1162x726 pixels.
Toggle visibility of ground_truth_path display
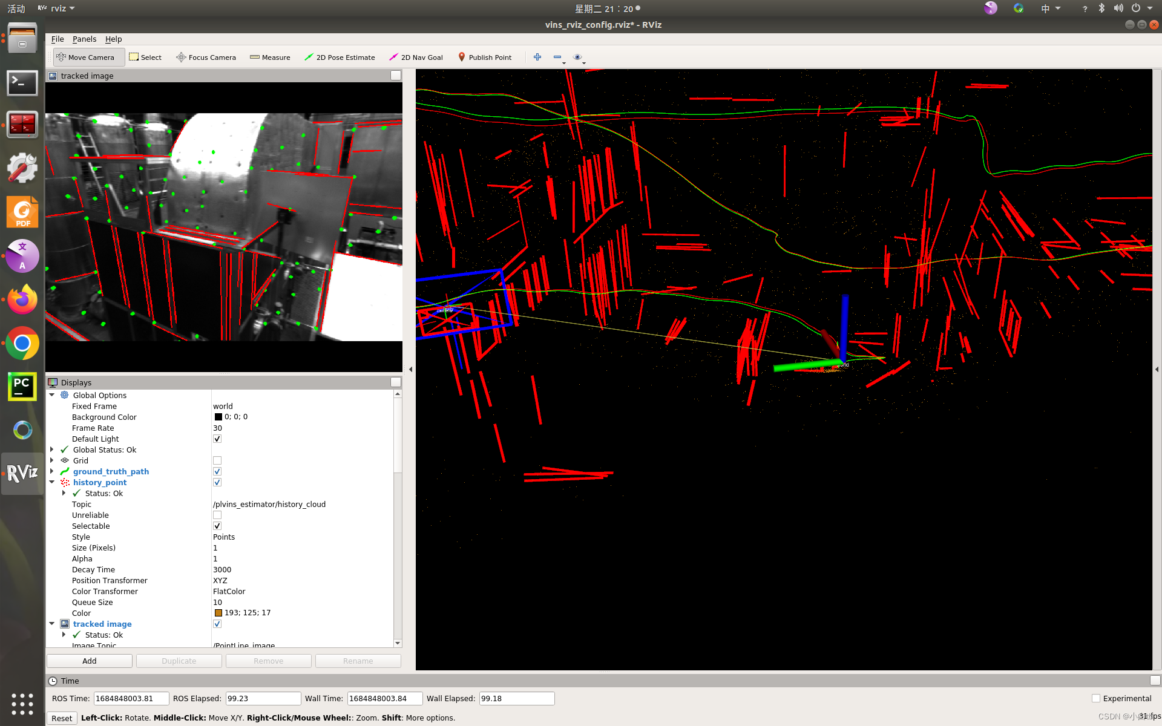pos(217,471)
